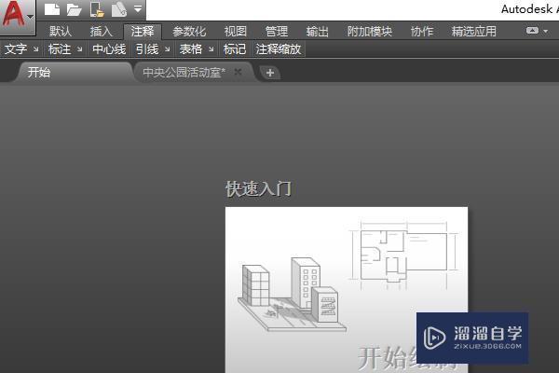This screenshot has width=559, height=373.
Task: Switch to the 插入 ribbon tab
Action: pyautogui.click(x=102, y=32)
